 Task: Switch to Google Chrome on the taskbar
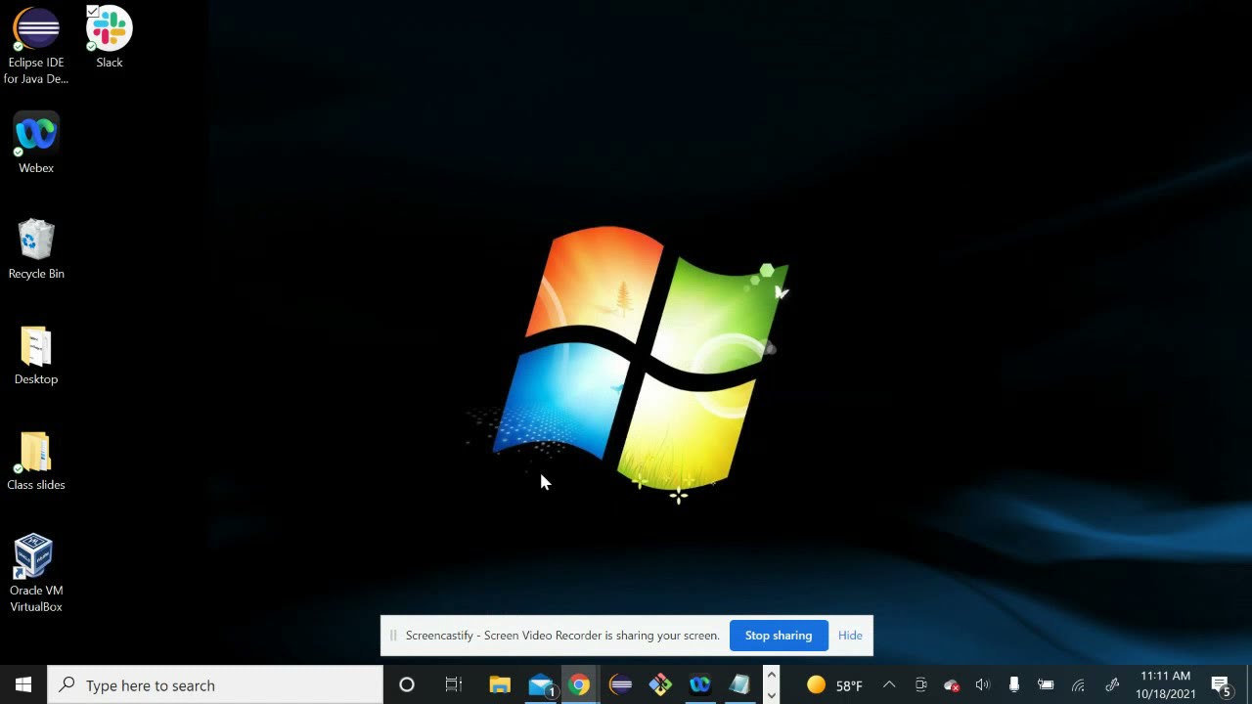[x=580, y=685]
